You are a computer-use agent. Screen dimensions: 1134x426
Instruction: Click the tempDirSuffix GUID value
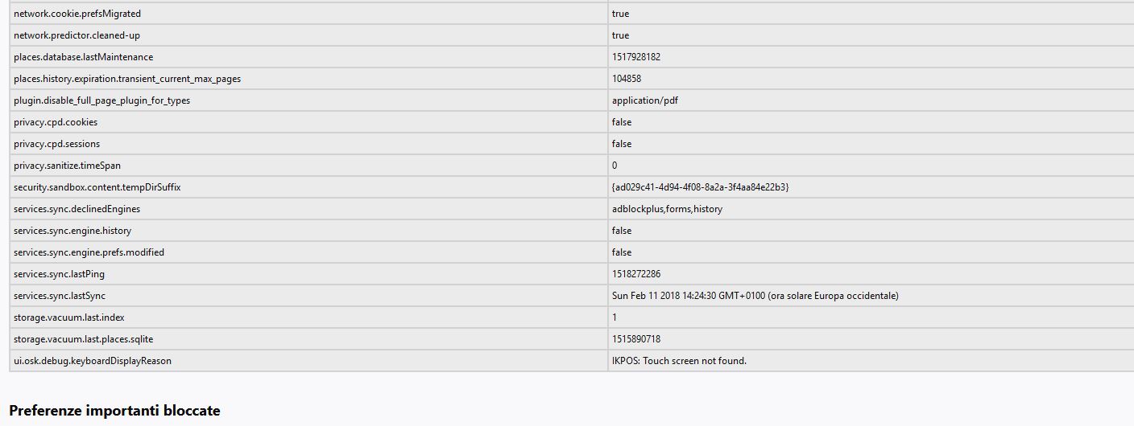(x=700, y=187)
